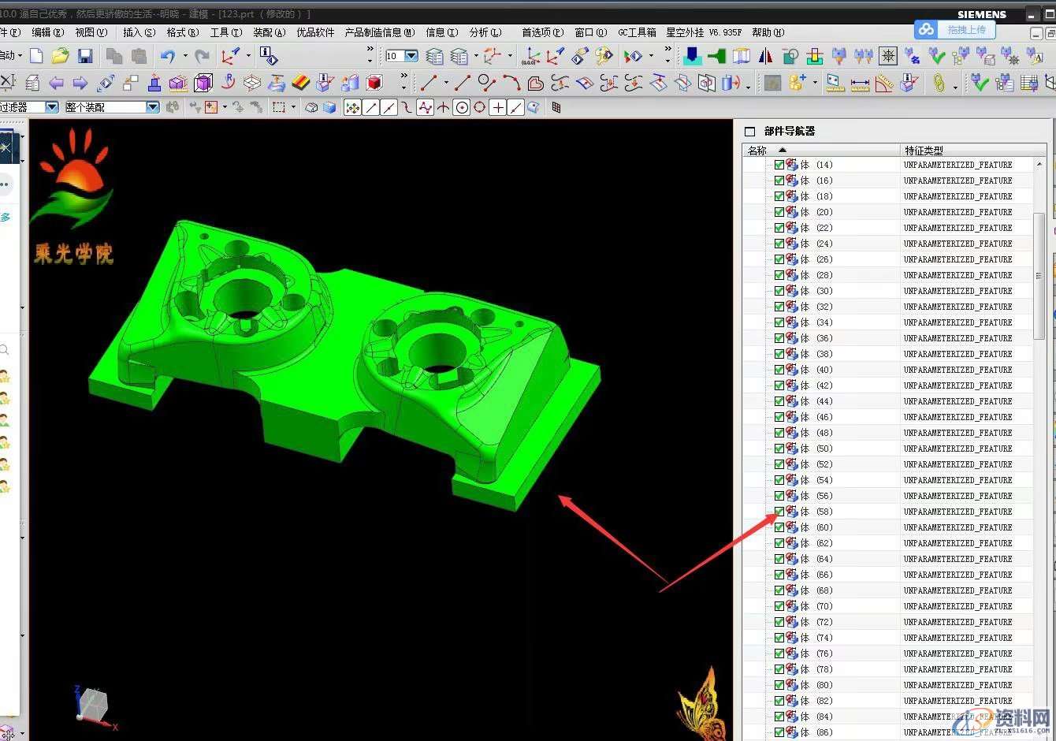The width and height of the screenshot is (1056, 741).
Task: Click the open book icon in toolbar
Action: pyautogui.click(x=741, y=56)
